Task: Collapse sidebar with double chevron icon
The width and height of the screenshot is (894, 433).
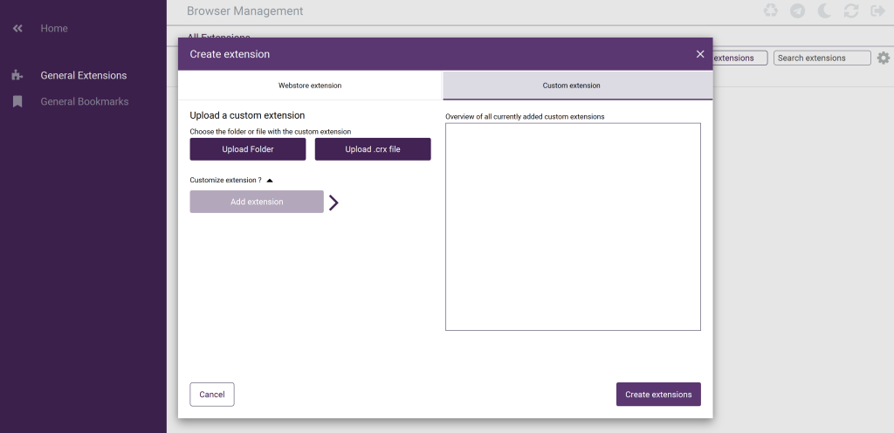Action: click(17, 29)
